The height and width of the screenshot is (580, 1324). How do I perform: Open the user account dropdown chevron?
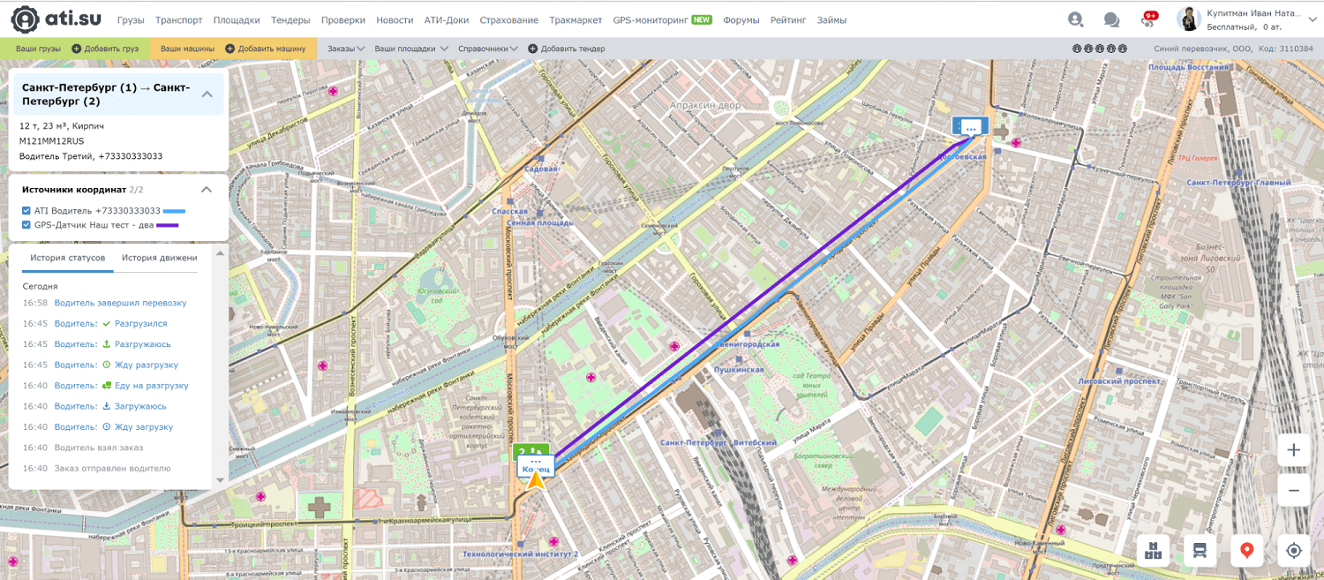click(1312, 19)
